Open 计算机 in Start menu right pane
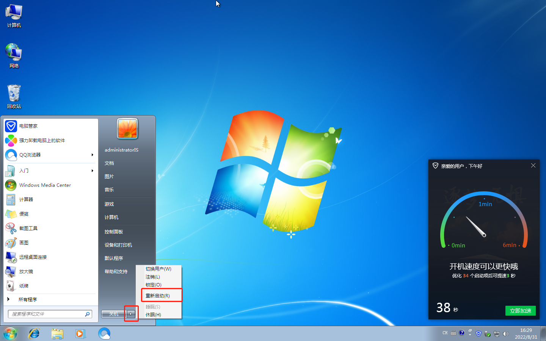 coord(127,217)
